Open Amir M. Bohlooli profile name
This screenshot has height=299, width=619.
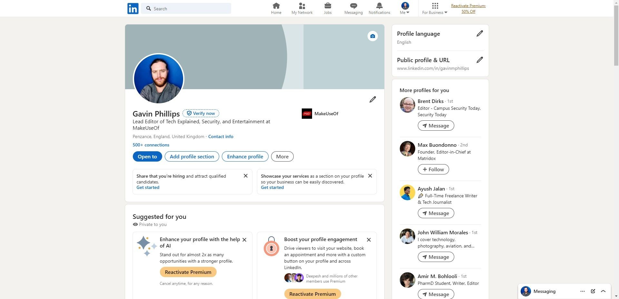coord(437,276)
